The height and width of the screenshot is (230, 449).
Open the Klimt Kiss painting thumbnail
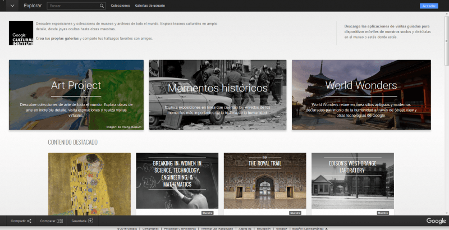pos(89,184)
